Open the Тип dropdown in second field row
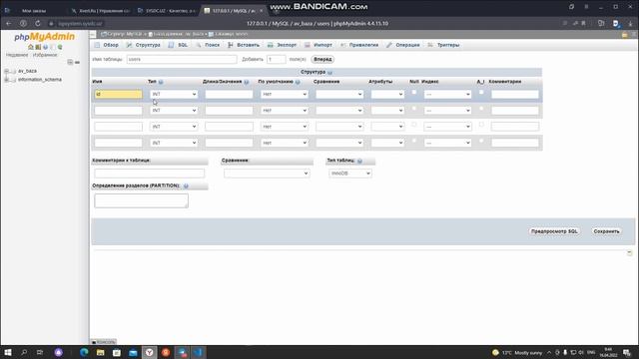Screen dimensions: 639x359 click(x=174, y=111)
